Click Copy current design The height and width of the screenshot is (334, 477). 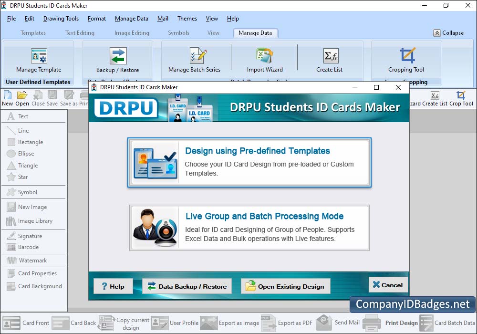(124, 324)
